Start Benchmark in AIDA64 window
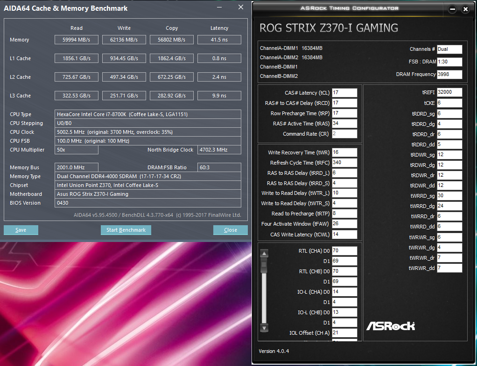The height and width of the screenshot is (366, 477). pos(126,230)
